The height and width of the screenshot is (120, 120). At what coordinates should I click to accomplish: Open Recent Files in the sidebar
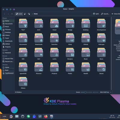(x=8, y=58)
